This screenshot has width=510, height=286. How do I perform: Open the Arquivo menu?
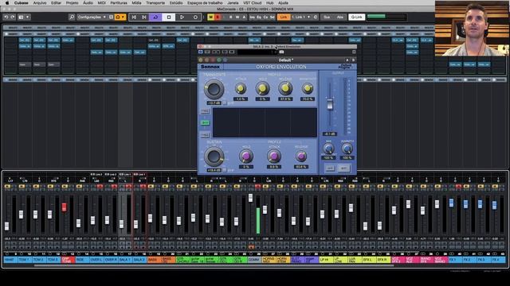tap(40, 3)
